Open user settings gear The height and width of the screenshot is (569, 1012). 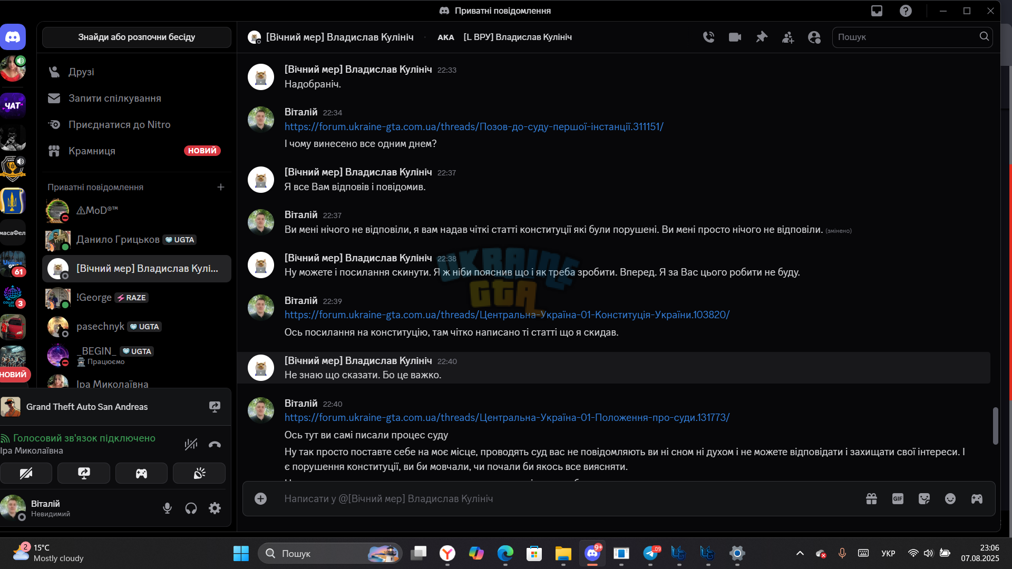[215, 508]
